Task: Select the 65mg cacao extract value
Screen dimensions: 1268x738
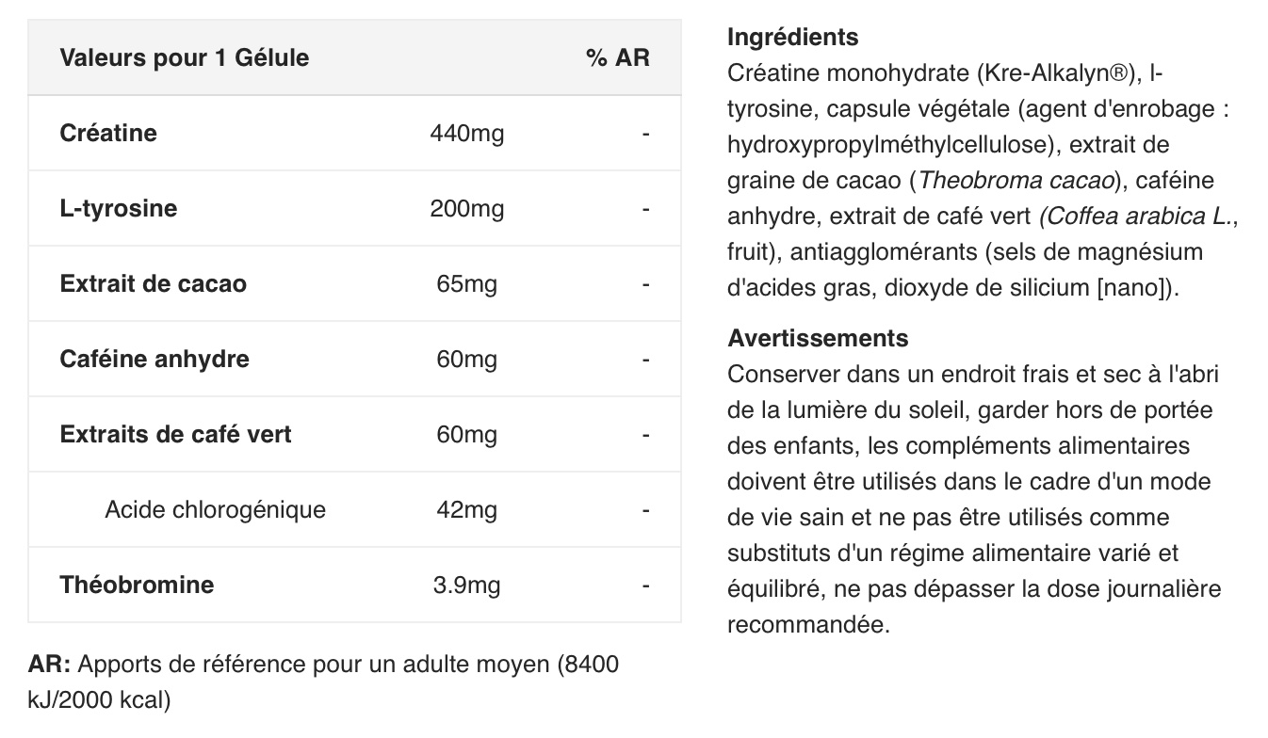Action: (x=467, y=283)
